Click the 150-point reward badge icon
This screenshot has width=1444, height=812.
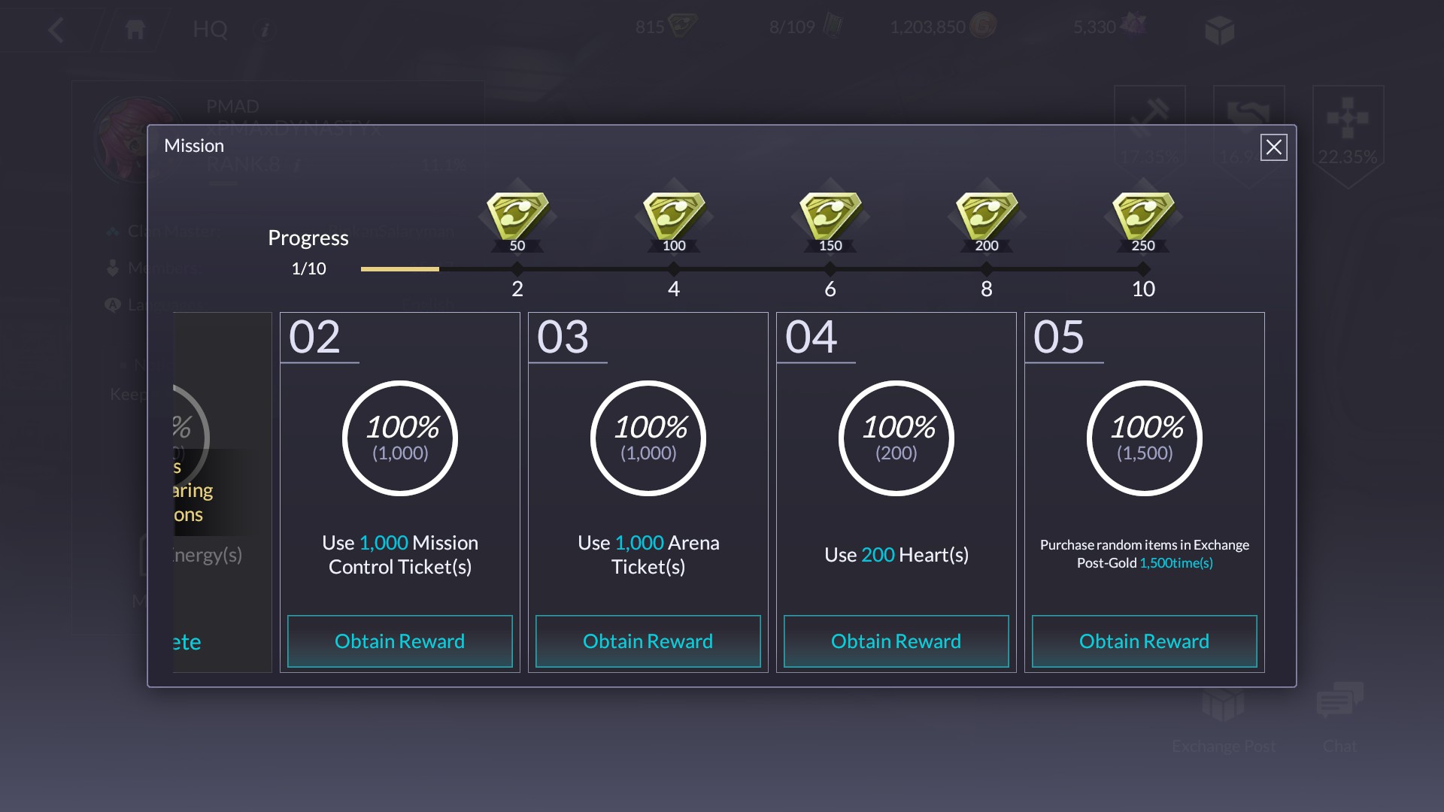(x=830, y=217)
